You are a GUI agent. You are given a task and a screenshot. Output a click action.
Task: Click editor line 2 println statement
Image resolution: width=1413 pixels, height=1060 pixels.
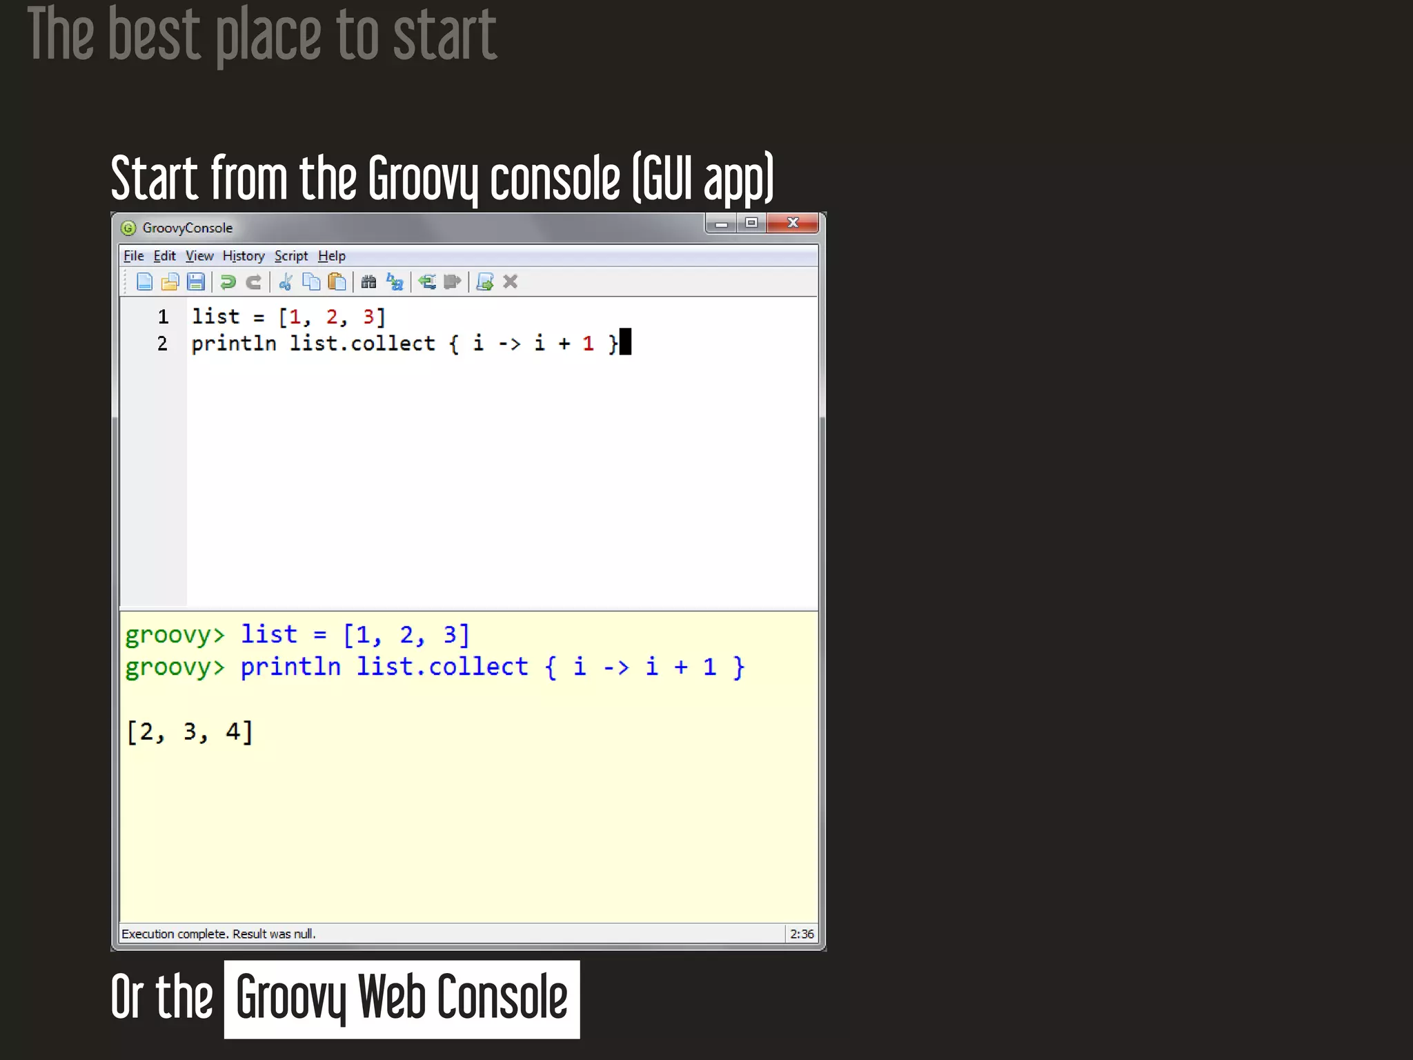click(404, 344)
